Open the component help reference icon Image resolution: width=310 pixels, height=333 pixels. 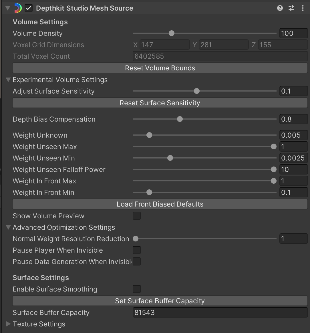click(x=280, y=8)
